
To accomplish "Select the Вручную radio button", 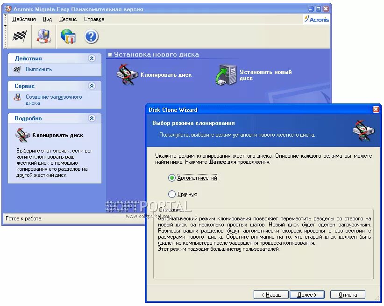I will point(171,194).
